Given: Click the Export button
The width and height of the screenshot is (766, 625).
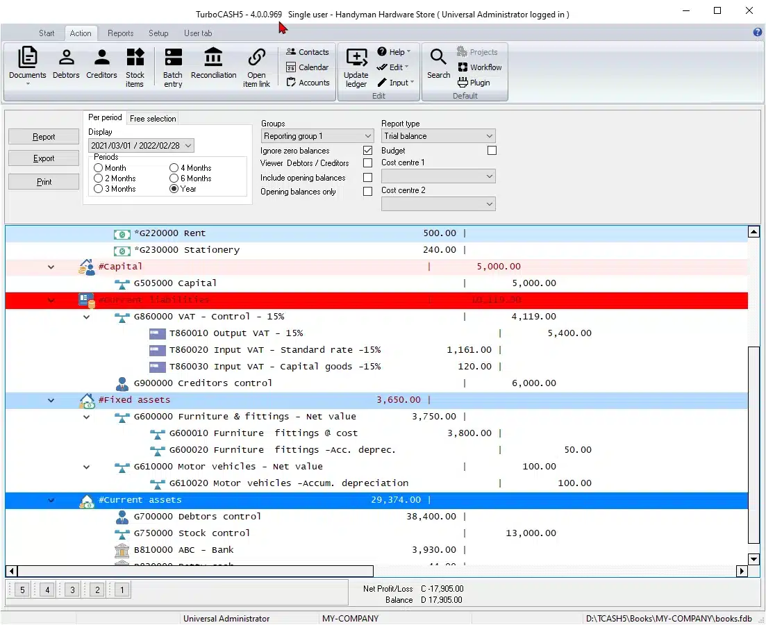Looking at the screenshot, I should pyautogui.click(x=43, y=158).
